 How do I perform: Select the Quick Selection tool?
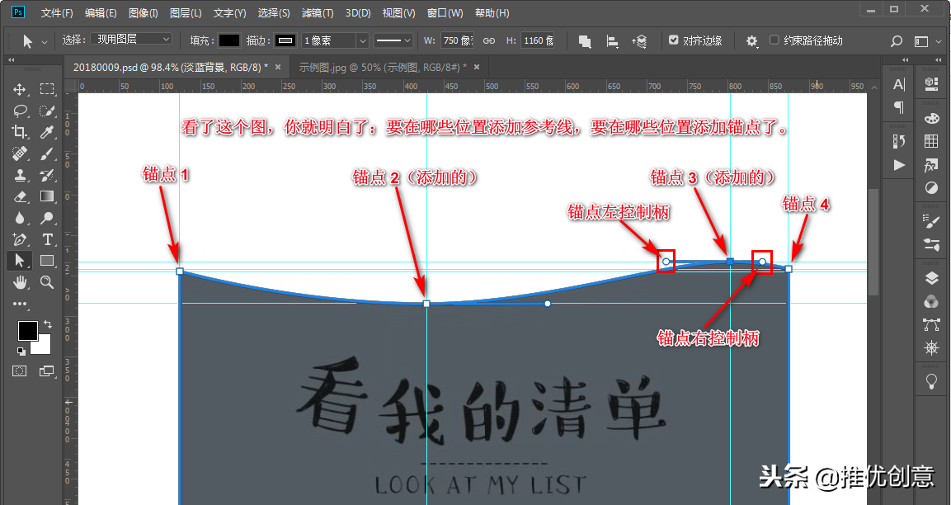pyautogui.click(x=47, y=111)
